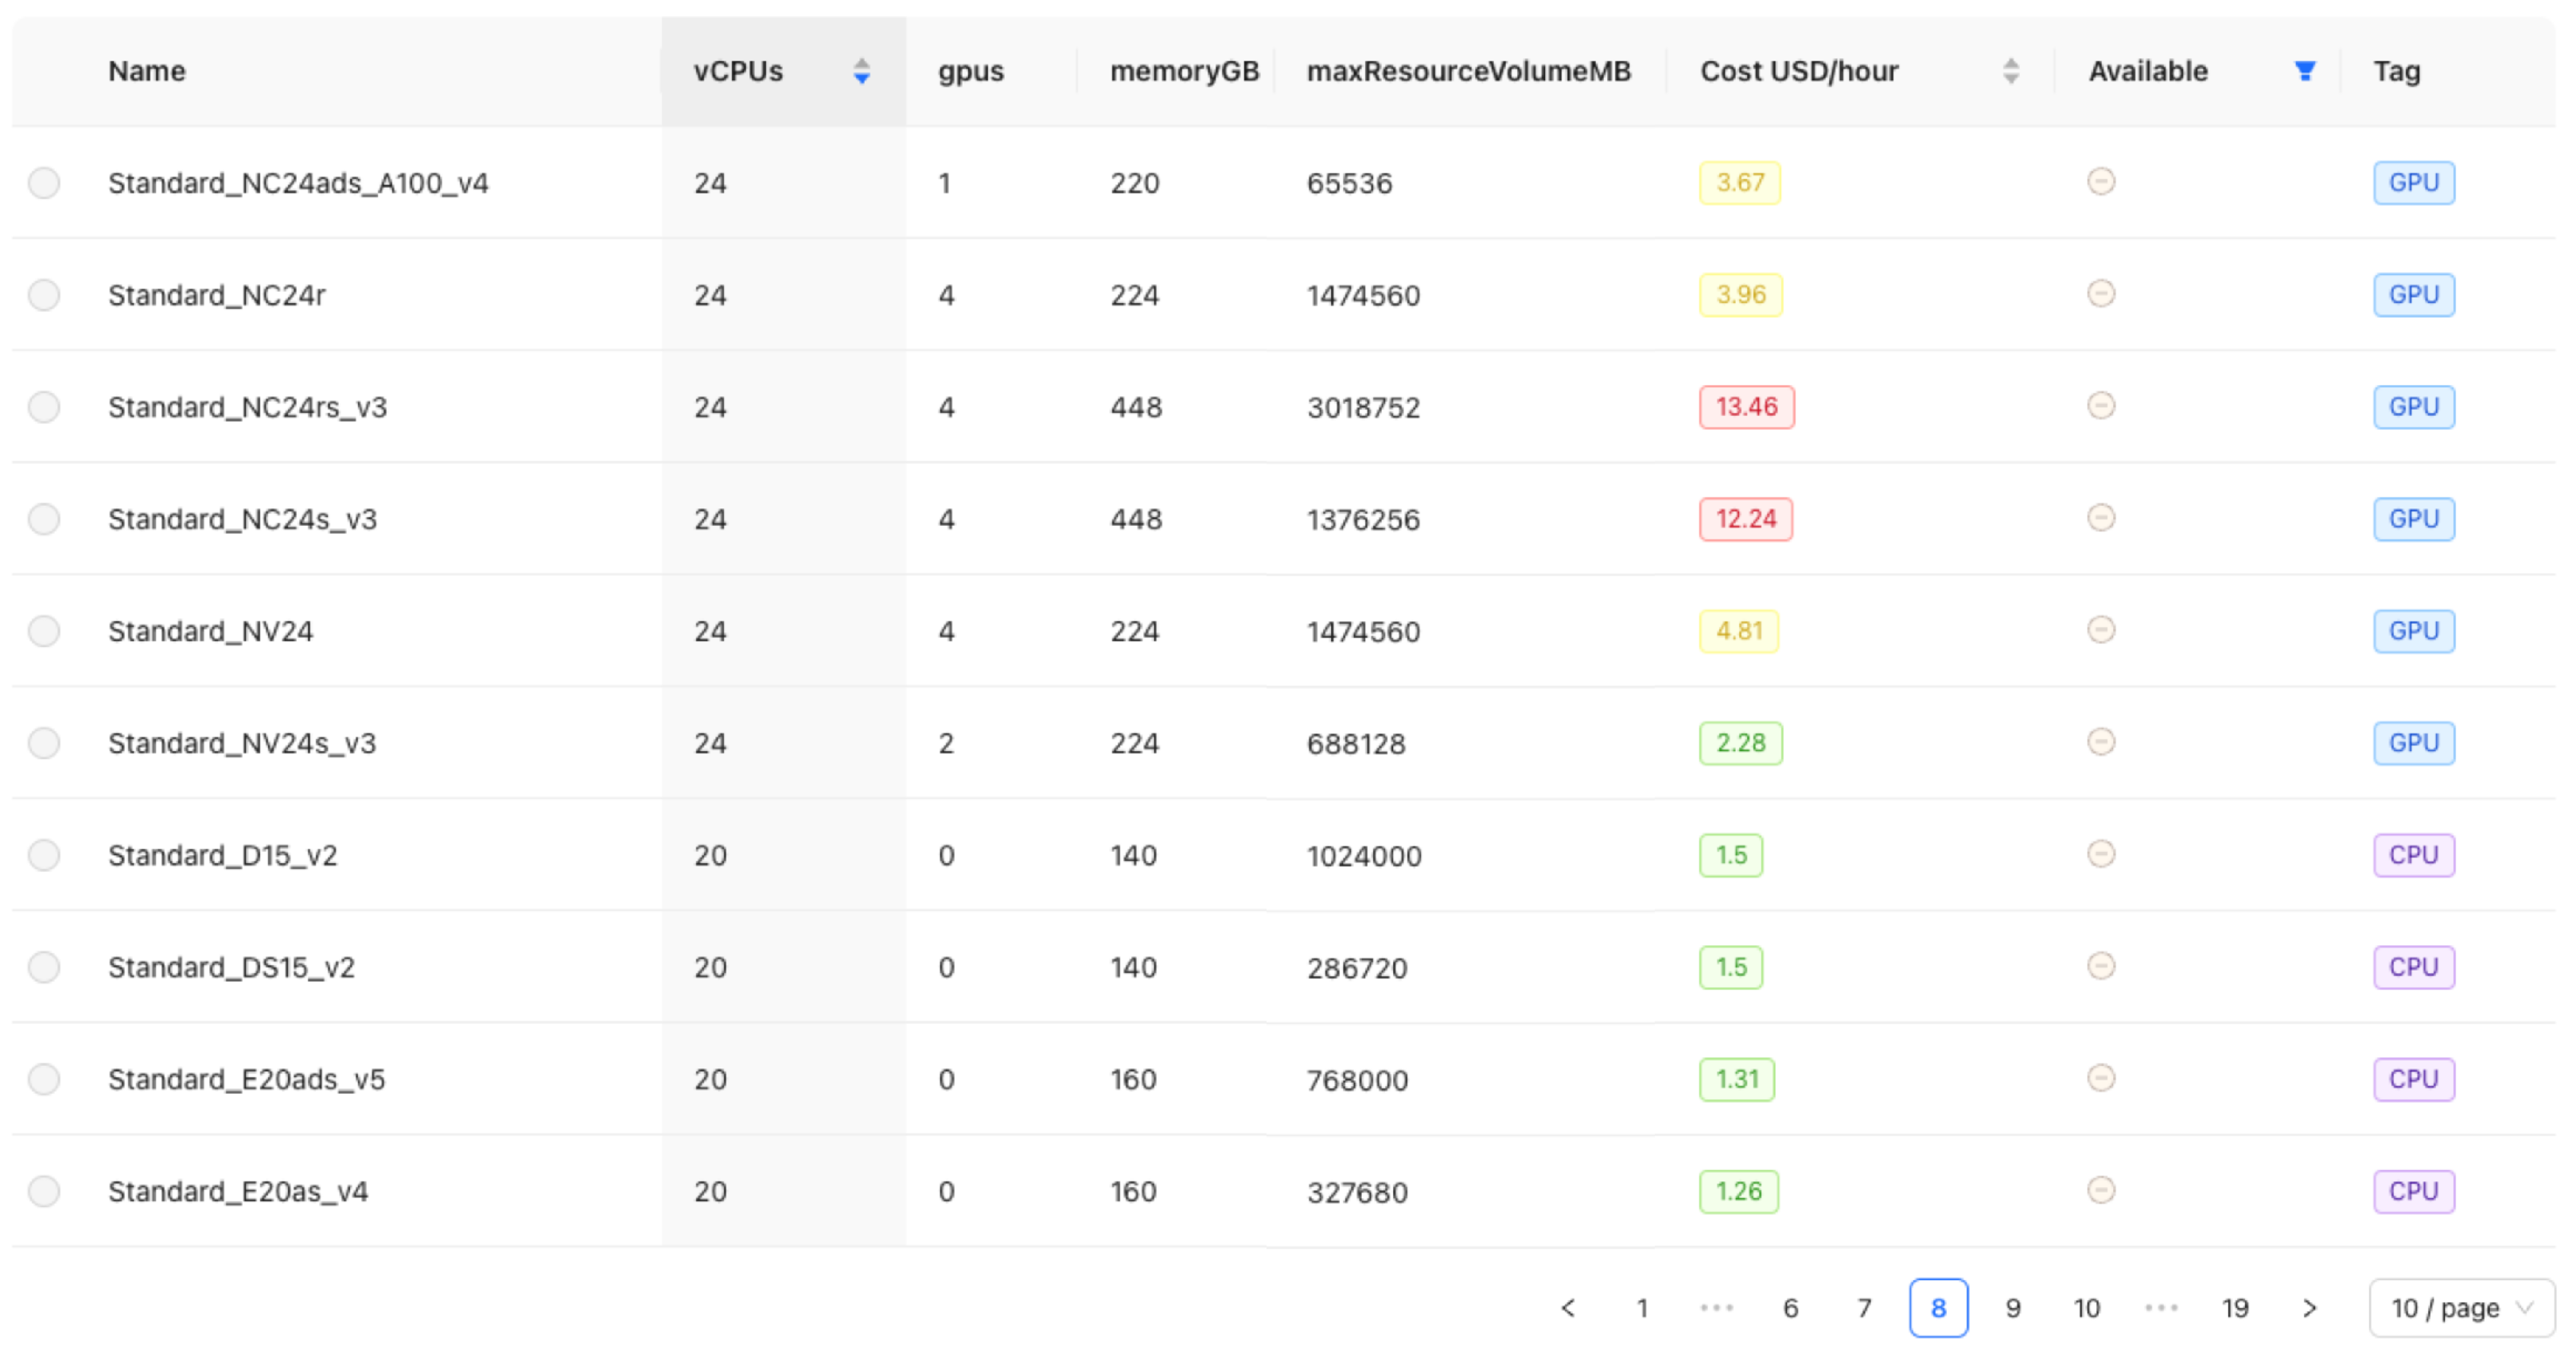
Task: Expand earlier pages with left ellipsis
Action: [1716, 1308]
